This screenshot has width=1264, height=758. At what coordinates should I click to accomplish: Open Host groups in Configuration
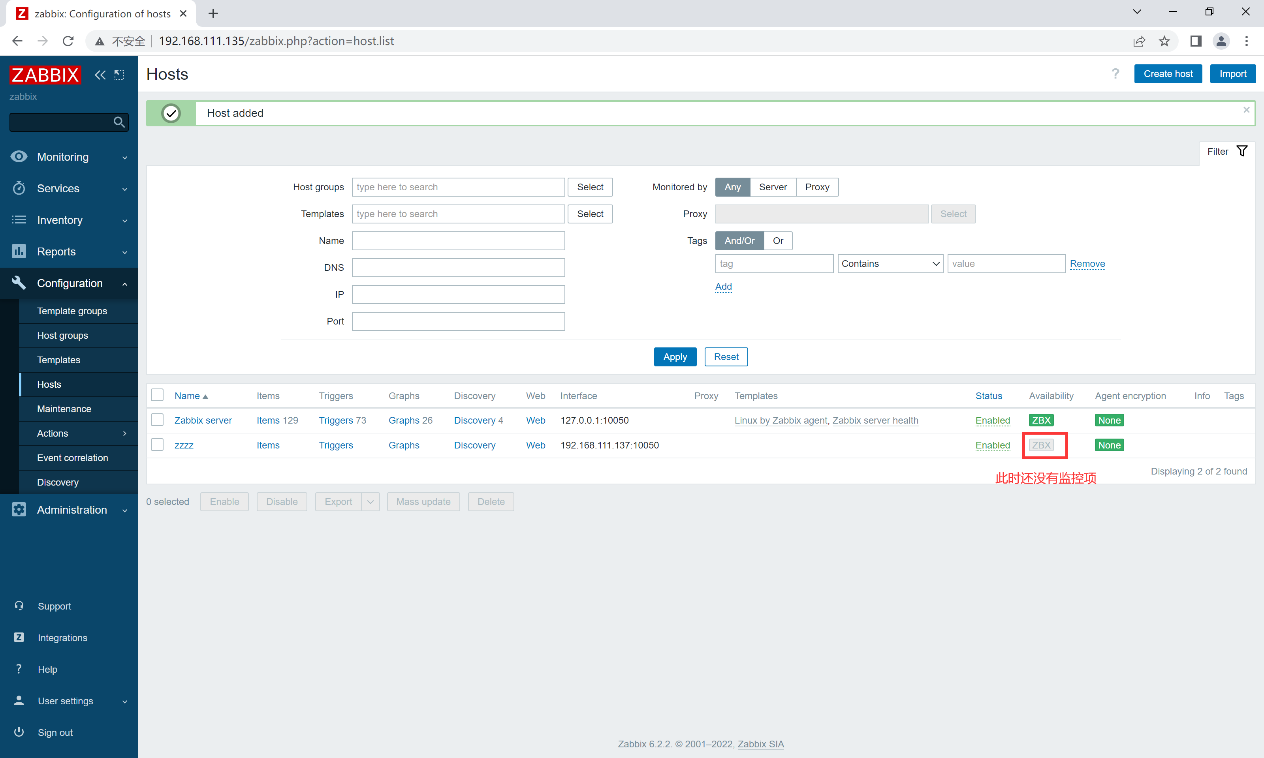[x=62, y=335]
